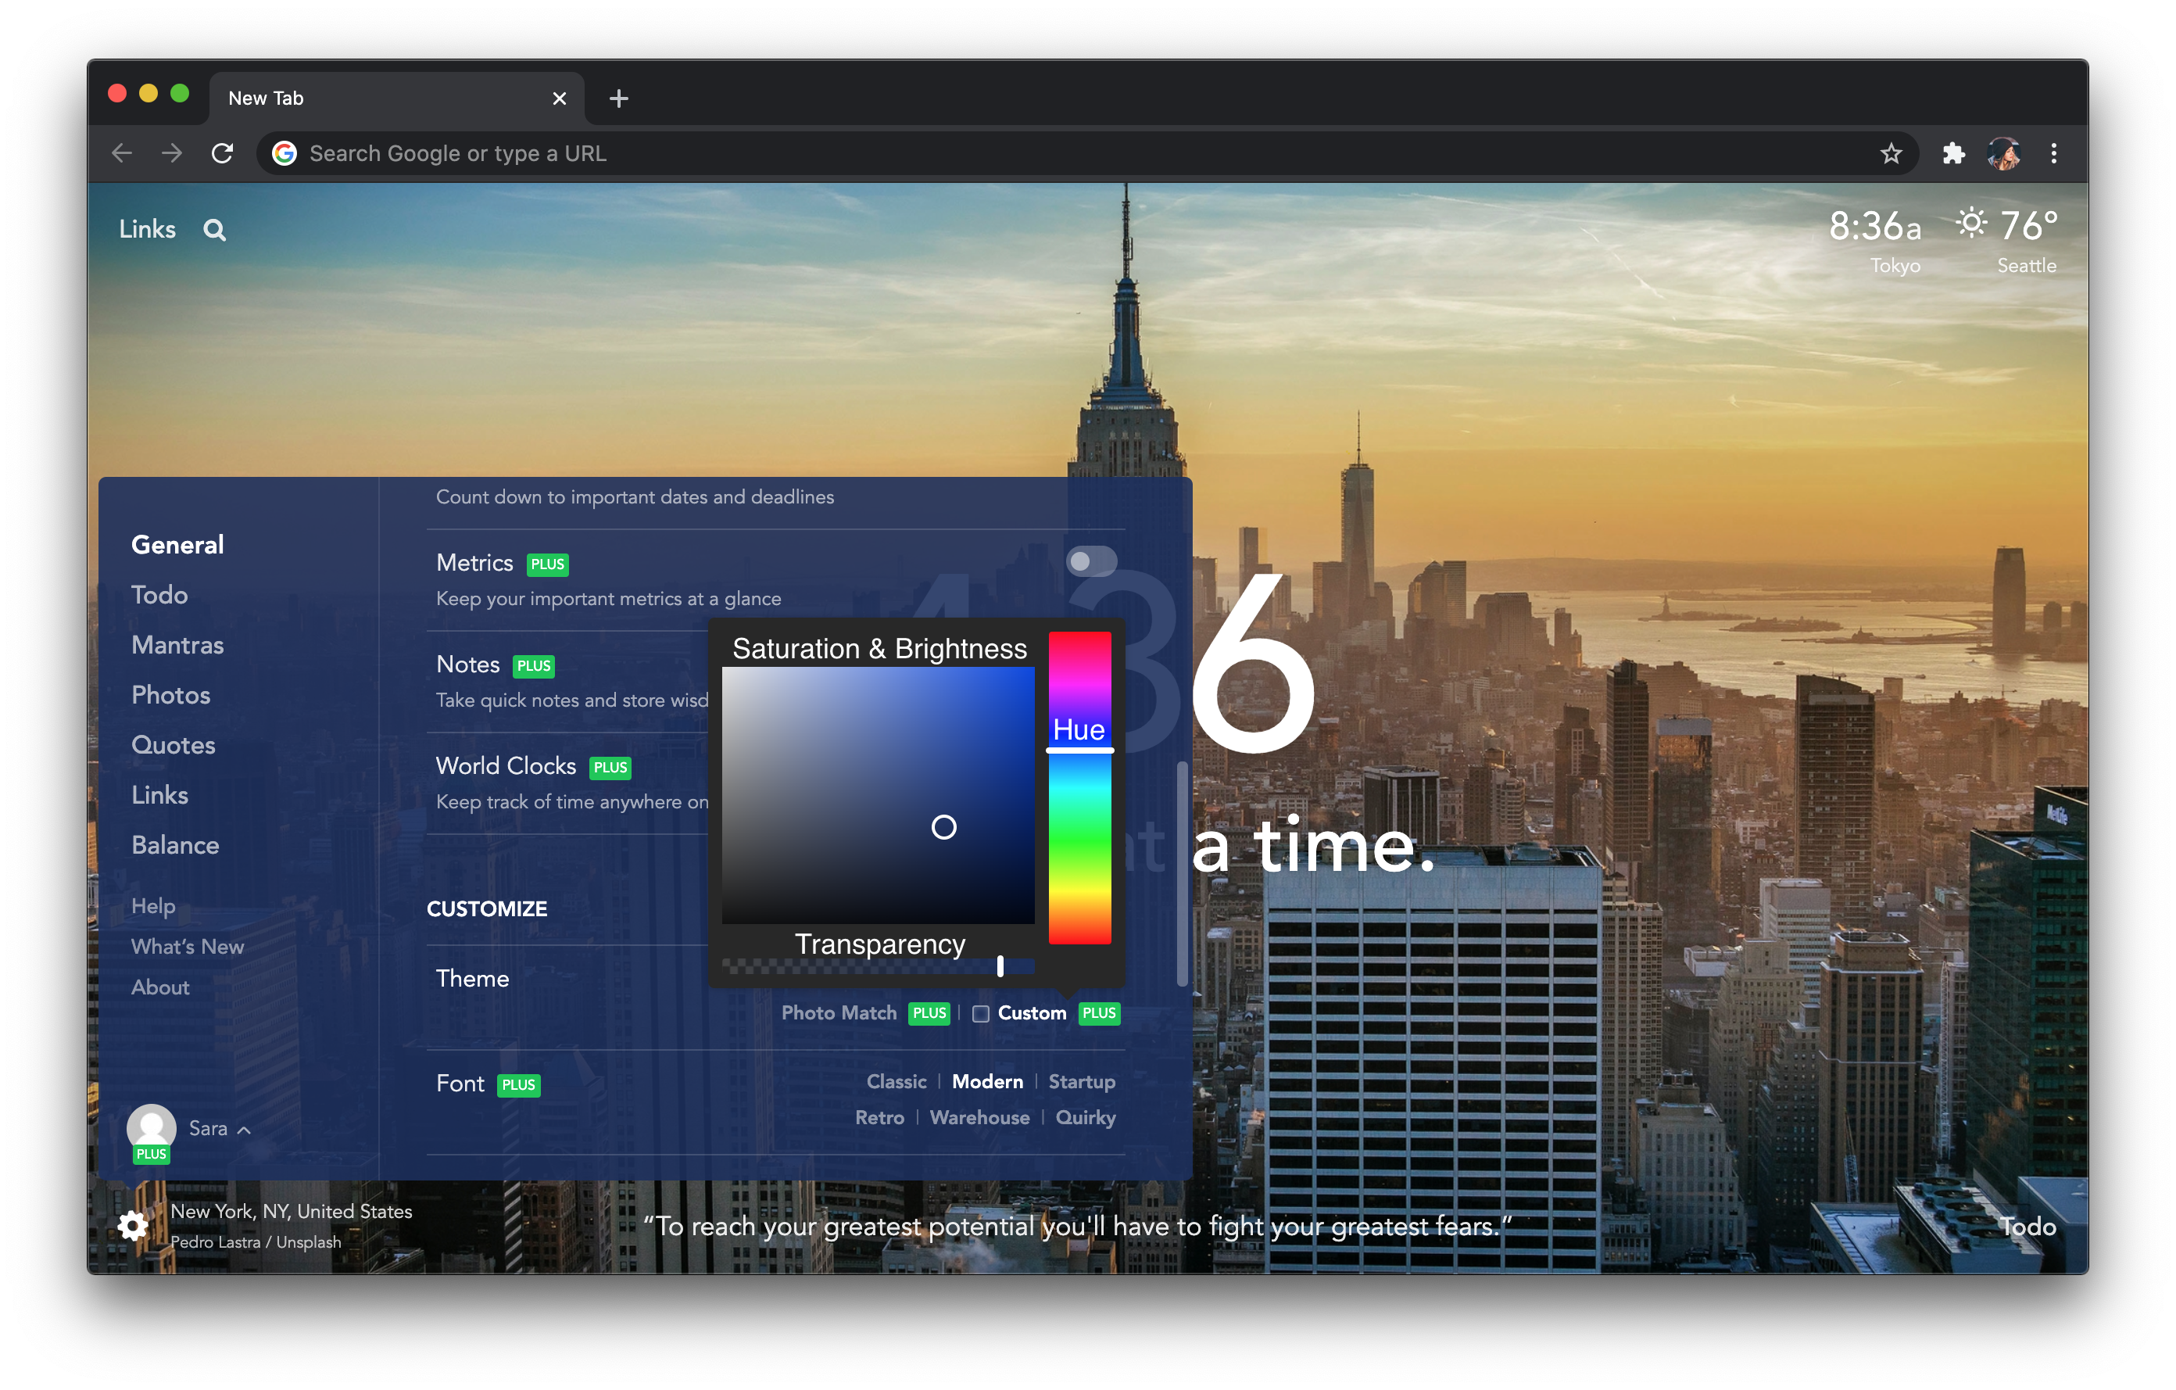Image resolution: width=2176 pixels, height=1390 pixels.
Task: Select Classic font
Action: [x=897, y=1082]
